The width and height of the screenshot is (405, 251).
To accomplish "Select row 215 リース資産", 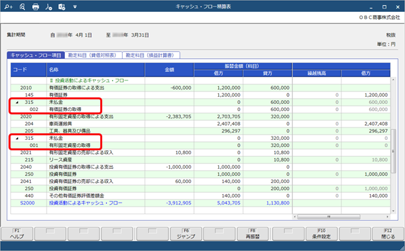I will [x=201, y=160].
